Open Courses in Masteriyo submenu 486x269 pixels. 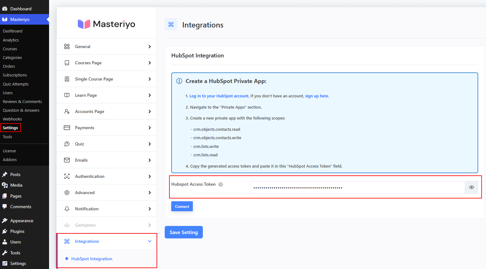coord(10,49)
